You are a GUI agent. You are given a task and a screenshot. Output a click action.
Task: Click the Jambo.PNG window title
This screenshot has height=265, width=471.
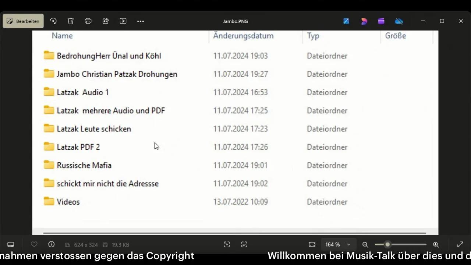tap(235, 21)
